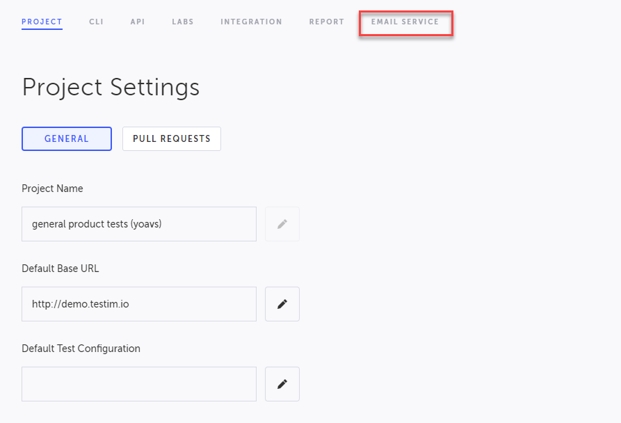Open the EMAIL SERVICE tab
Screen dimensions: 621x423
(405, 22)
